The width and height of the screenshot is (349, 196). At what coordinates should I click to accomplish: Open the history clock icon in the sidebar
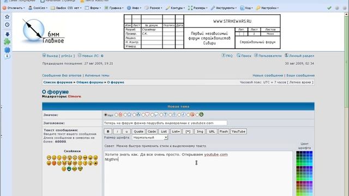click(x=7, y=24)
